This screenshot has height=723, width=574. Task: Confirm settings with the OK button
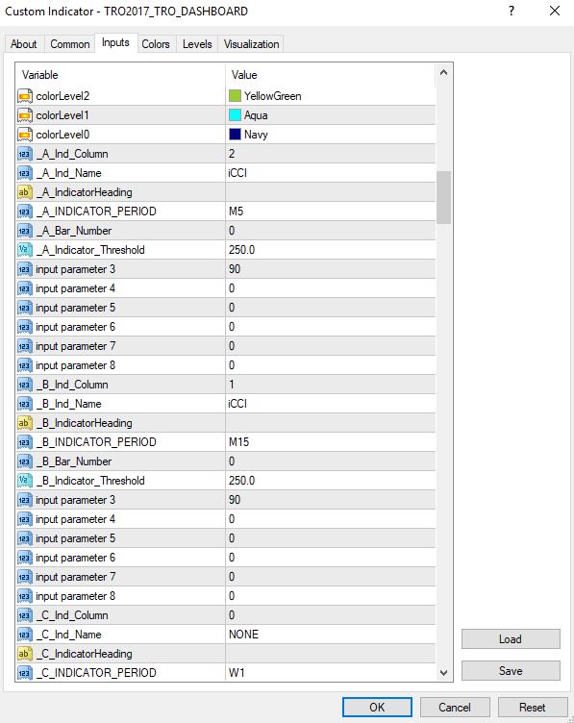(377, 707)
